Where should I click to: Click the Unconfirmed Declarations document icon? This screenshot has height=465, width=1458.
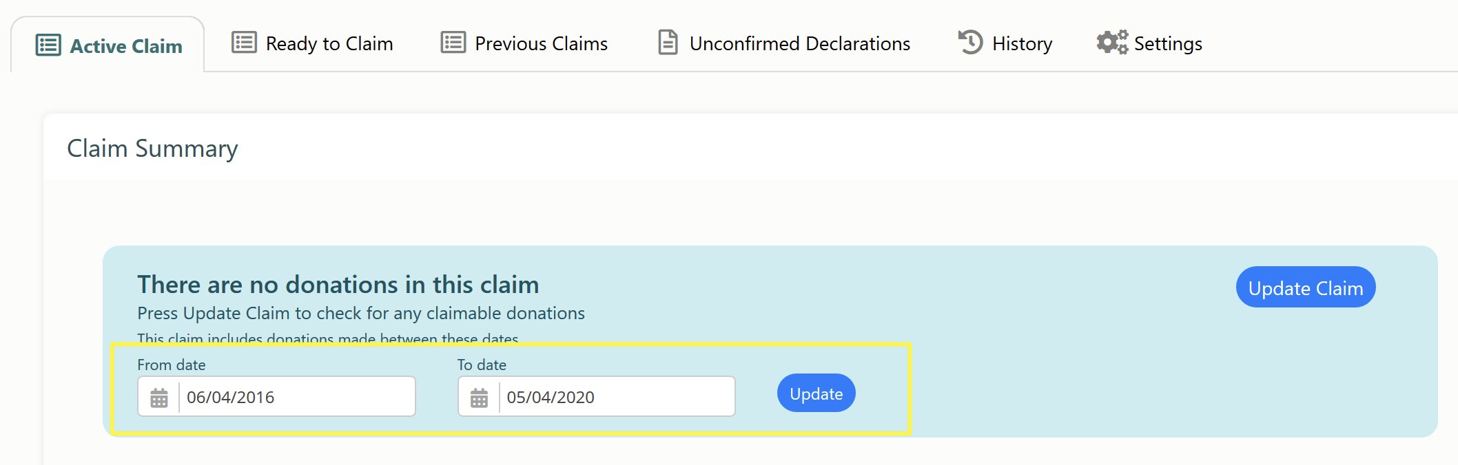tap(668, 43)
